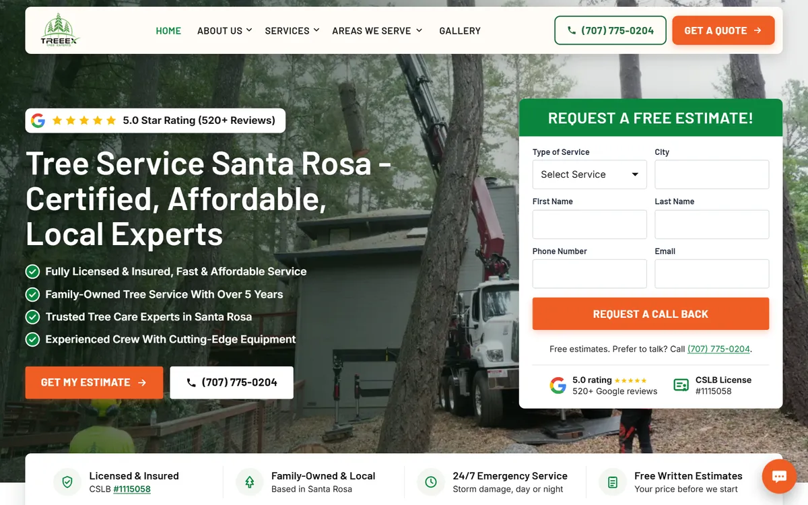Click the tree icon next to Family-Owned & Local

tap(249, 482)
